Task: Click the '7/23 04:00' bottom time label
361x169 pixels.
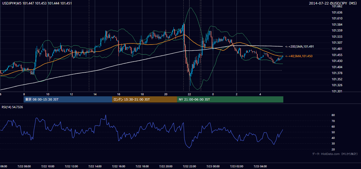Action: click(260, 166)
